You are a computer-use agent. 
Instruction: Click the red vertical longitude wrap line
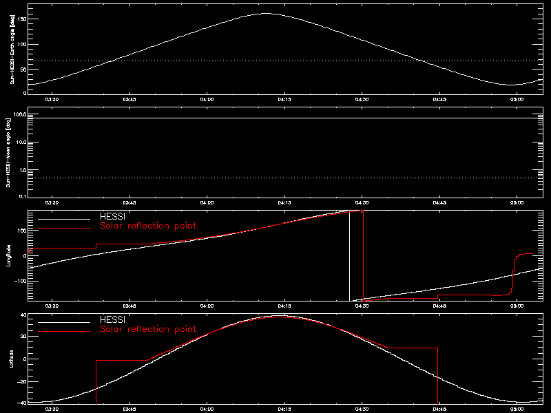pyautogui.click(x=363, y=255)
